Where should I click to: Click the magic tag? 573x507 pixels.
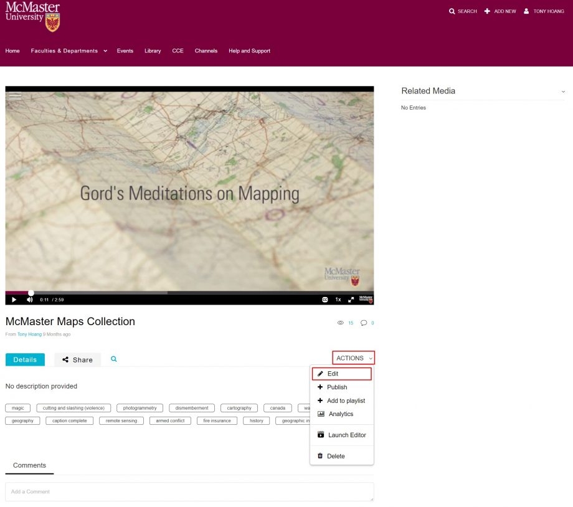18,408
